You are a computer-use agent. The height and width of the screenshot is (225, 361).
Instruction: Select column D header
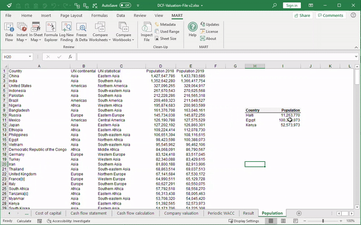161,66
